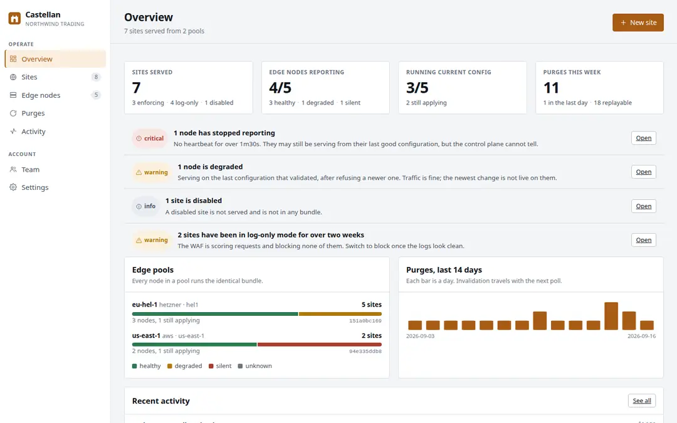Navigate to Edge nodes section
This screenshot has width=677, height=423.
[x=55, y=95]
